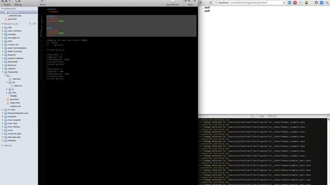Expand the sass folder under Singularity
This screenshot has height=185, width=330.
point(7,92)
